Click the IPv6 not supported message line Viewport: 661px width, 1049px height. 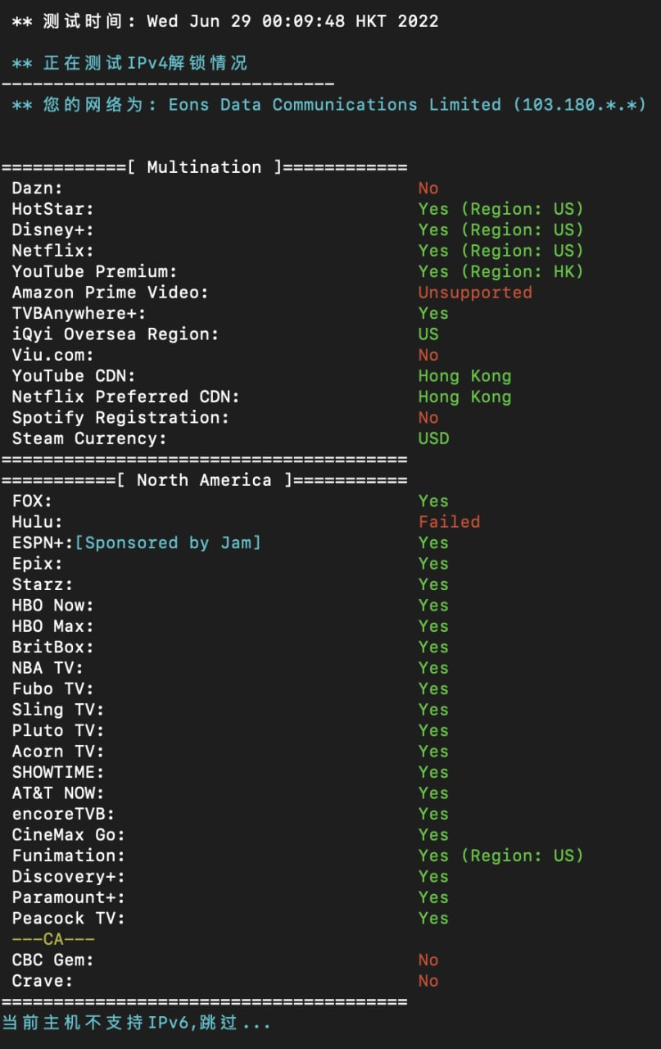[x=136, y=1023]
